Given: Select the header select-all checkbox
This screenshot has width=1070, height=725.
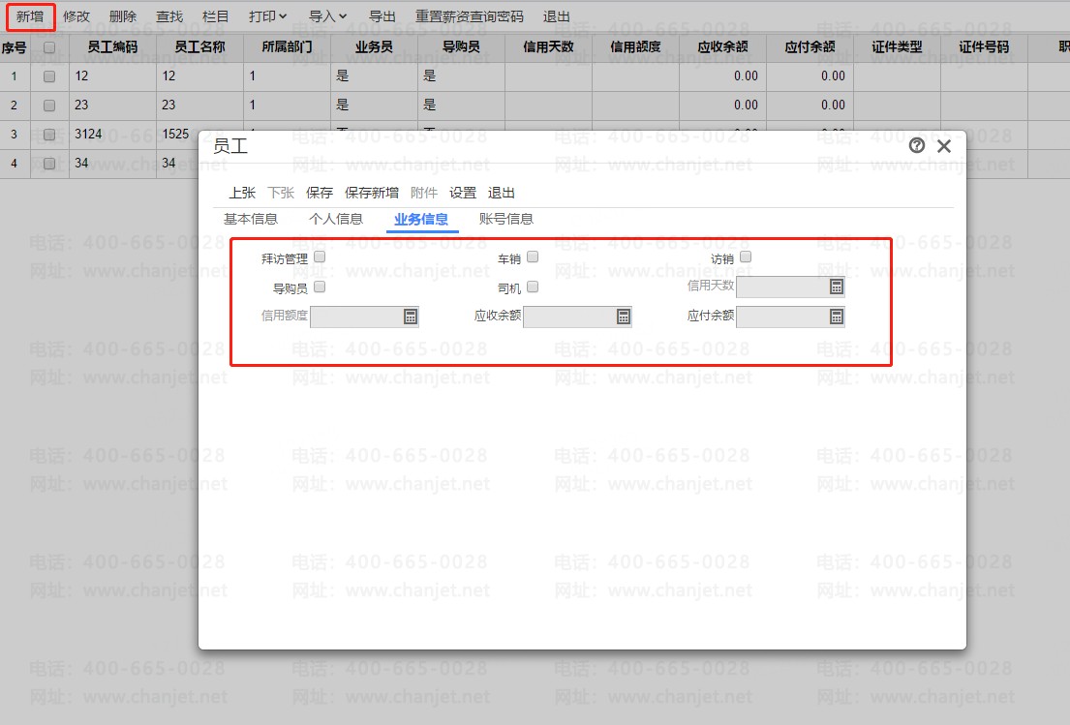Looking at the screenshot, I should click(49, 46).
